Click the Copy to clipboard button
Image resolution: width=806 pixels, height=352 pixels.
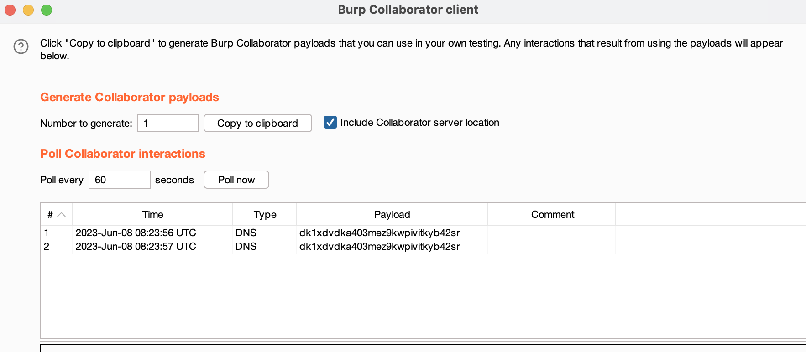pos(257,123)
